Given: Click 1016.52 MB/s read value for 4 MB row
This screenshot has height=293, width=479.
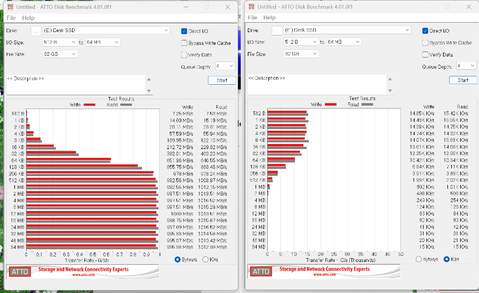Looking at the screenshot, I should tap(213, 201).
